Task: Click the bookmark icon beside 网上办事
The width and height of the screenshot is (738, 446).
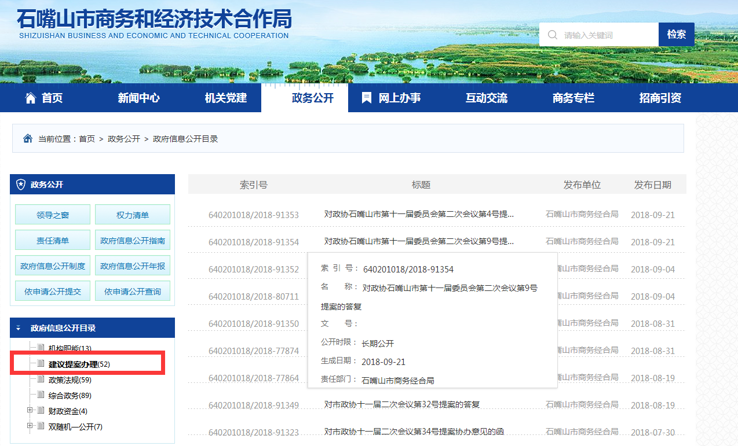Action: (x=366, y=98)
